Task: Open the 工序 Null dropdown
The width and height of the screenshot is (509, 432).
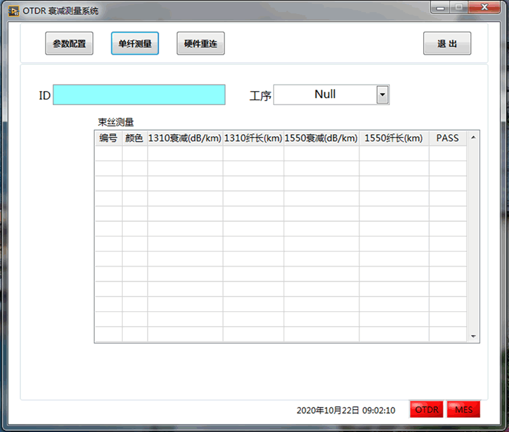Action: coord(331,95)
